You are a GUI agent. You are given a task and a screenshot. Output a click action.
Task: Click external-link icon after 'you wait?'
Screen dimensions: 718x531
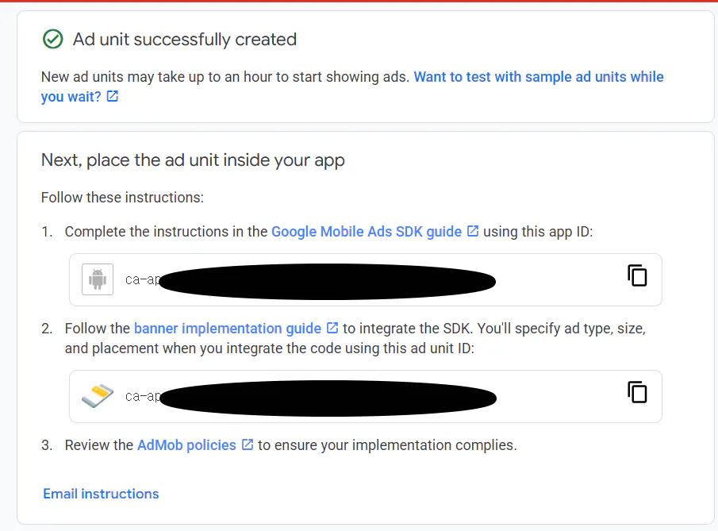112,96
